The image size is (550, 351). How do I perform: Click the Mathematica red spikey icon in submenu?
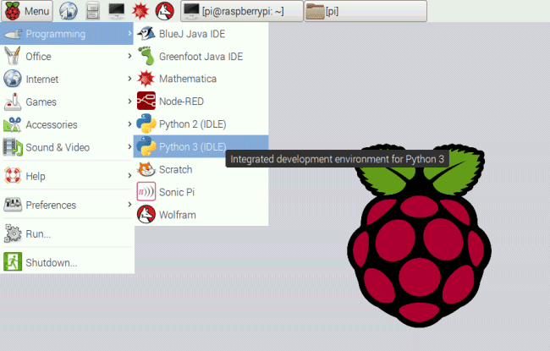146,79
